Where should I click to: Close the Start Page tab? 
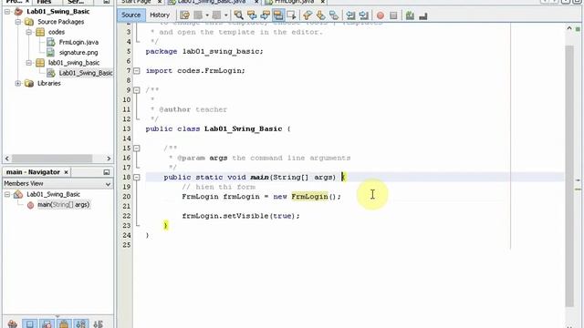(x=160, y=2)
